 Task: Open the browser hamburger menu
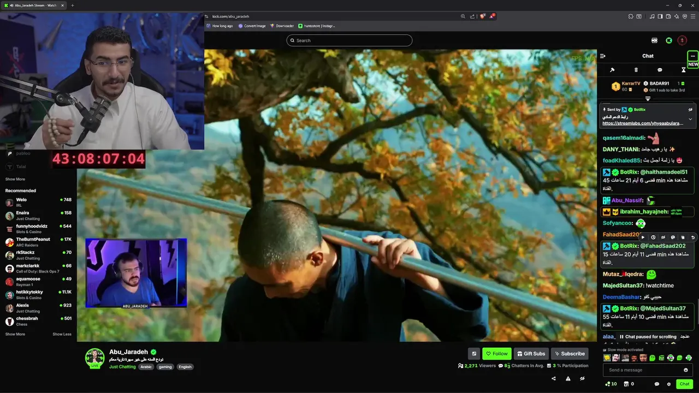(692, 16)
